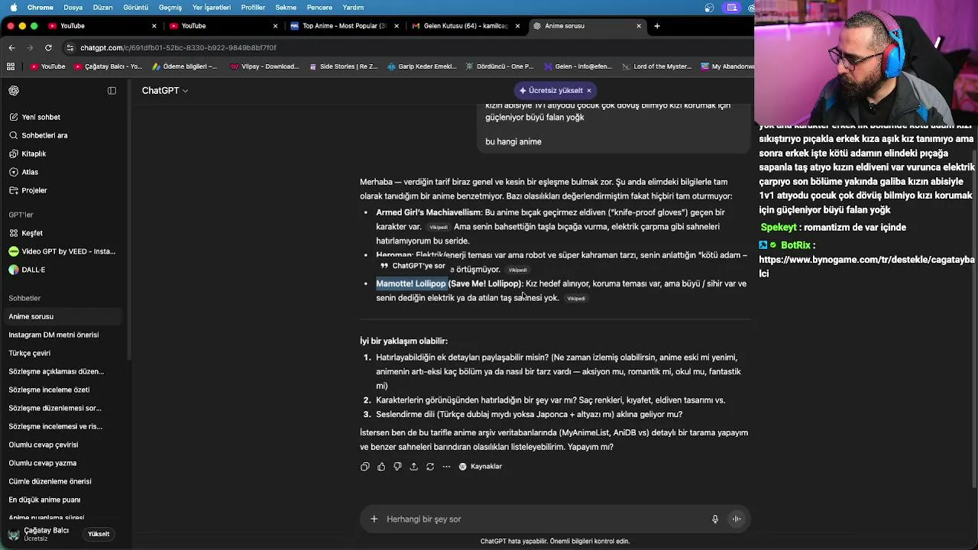
Task: Open the Kaynaklar sources button
Action: pyautogui.click(x=481, y=467)
